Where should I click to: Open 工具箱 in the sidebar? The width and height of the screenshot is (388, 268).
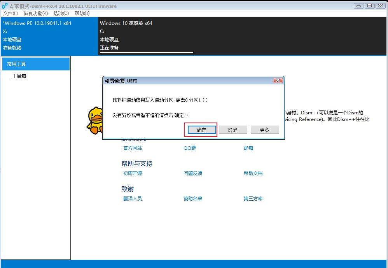(x=19, y=76)
